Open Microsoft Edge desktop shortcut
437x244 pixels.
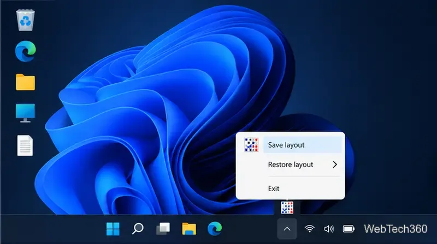25,51
